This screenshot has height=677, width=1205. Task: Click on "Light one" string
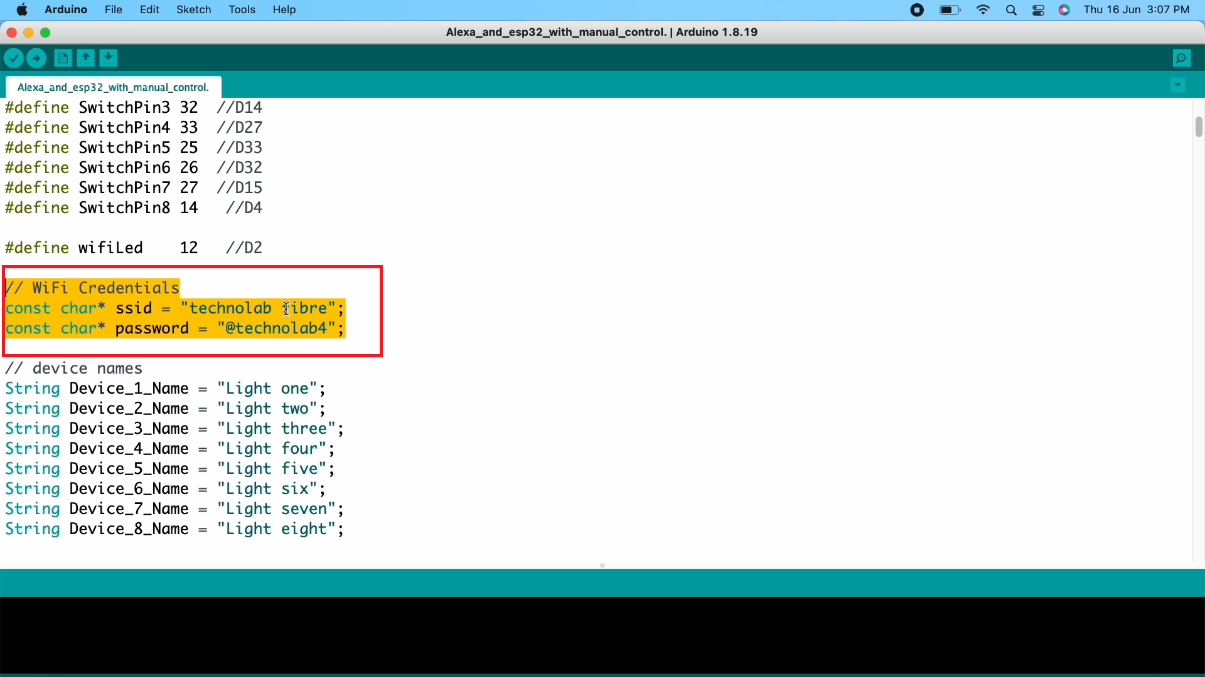pos(267,389)
